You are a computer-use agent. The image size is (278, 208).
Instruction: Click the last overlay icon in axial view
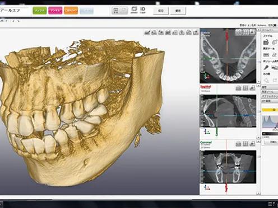pyautogui.click(x=252, y=32)
